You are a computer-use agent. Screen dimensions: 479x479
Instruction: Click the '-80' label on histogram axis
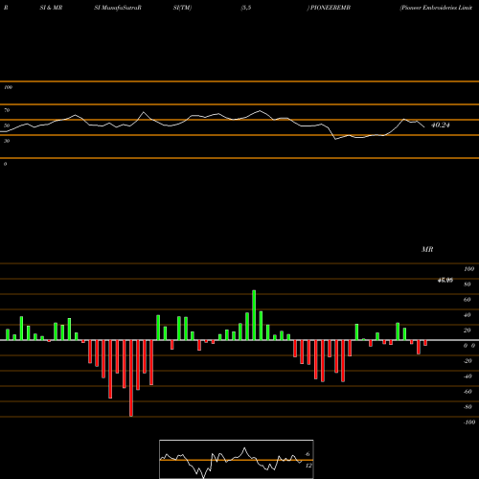click(468, 407)
